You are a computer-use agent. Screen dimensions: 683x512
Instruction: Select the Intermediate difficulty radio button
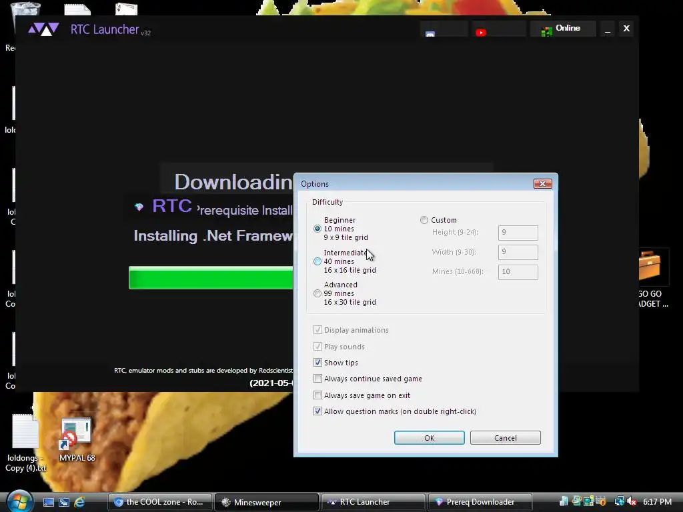tap(317, 261)
